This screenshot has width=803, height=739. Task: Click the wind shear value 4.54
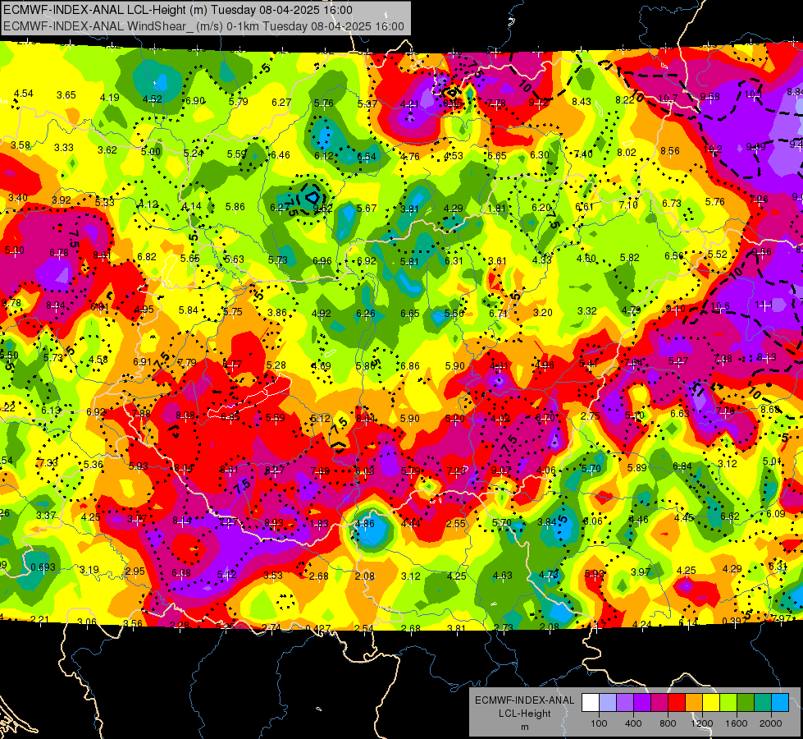tap(24, 94)
